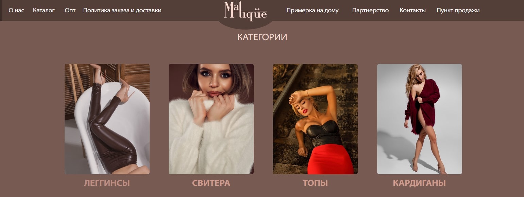Click the leggings category photo
The width and height of the screenshot is (524, 197).
click(x=107, y=119)
